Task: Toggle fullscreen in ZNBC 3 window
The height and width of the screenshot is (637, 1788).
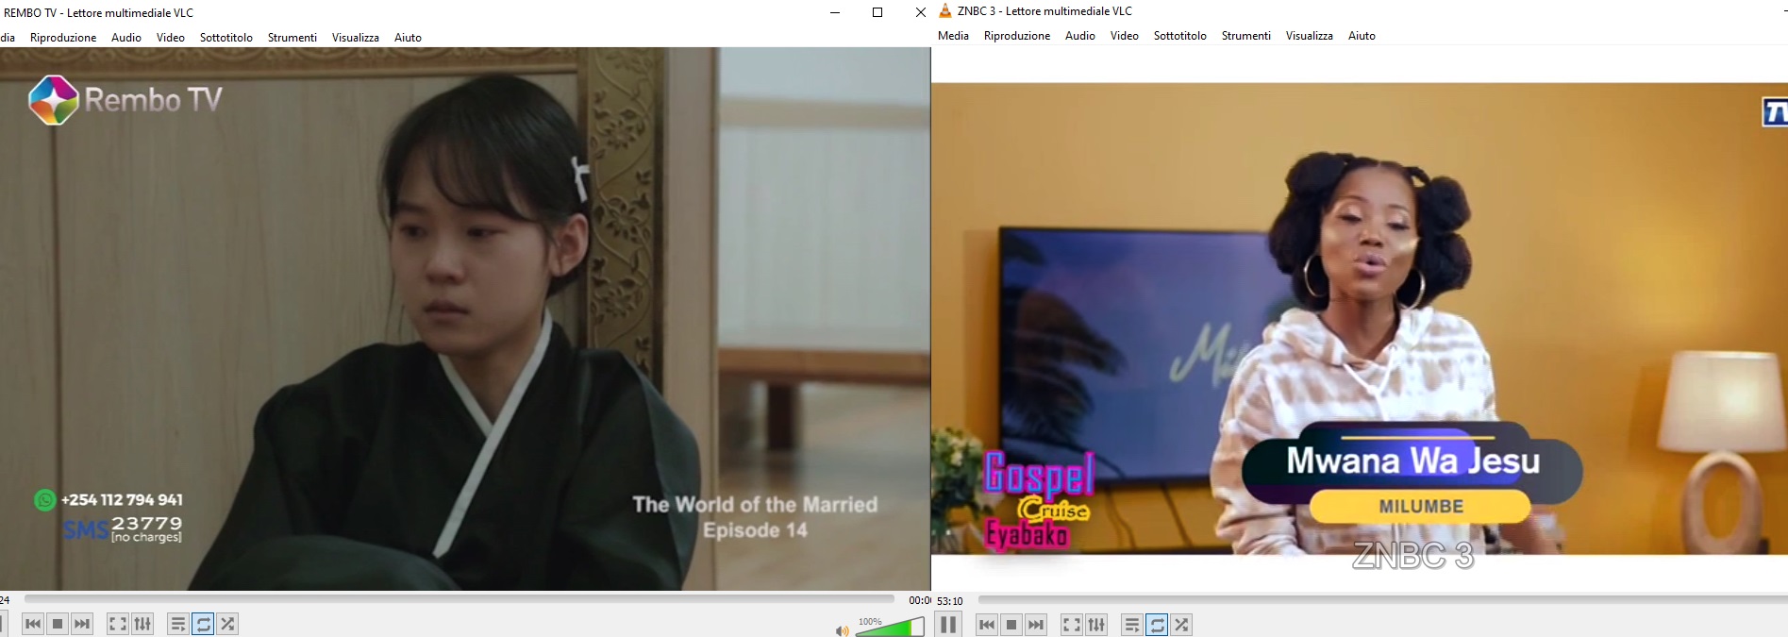Action: coord(1072,625)
